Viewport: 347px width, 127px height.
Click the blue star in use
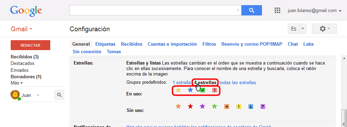[x=190, y=90]
